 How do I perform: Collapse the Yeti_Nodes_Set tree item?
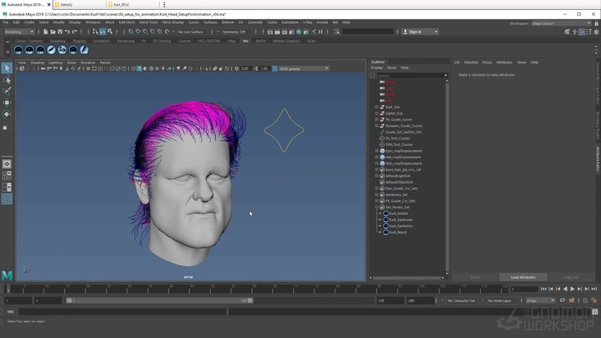pyautogui.click(x=377, y=207)
